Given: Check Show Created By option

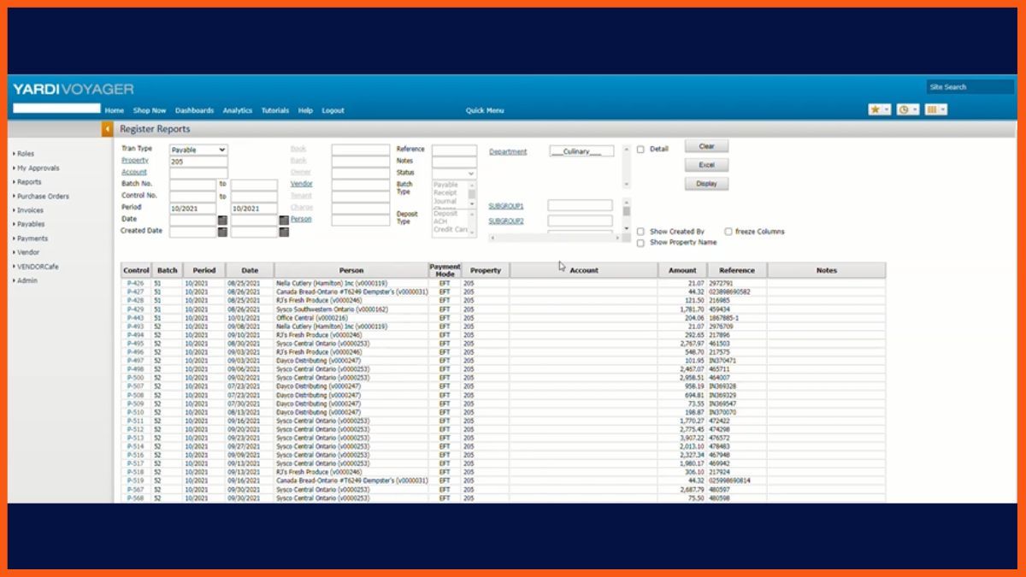Looking at the screenshot, I should tap(640, 232).
